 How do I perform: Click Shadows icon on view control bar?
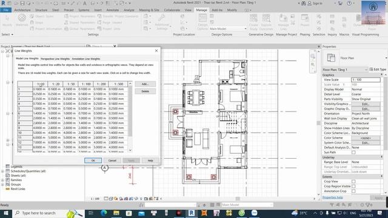[121, 199]
